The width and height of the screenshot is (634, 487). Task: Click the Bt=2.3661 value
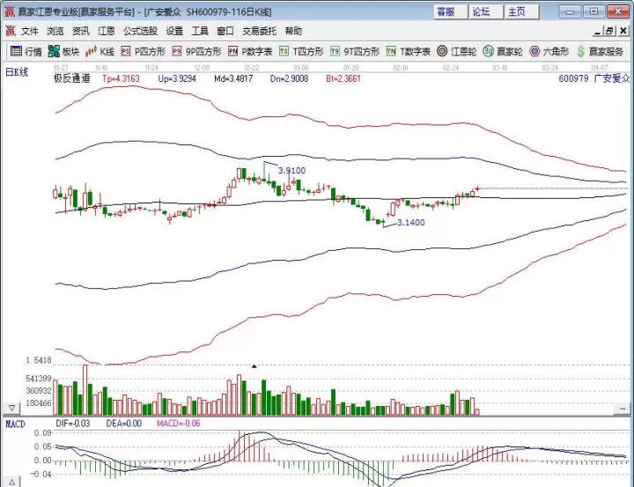tap(343, 78)
